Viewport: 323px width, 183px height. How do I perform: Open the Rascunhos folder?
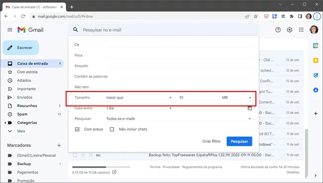(27, 106)
